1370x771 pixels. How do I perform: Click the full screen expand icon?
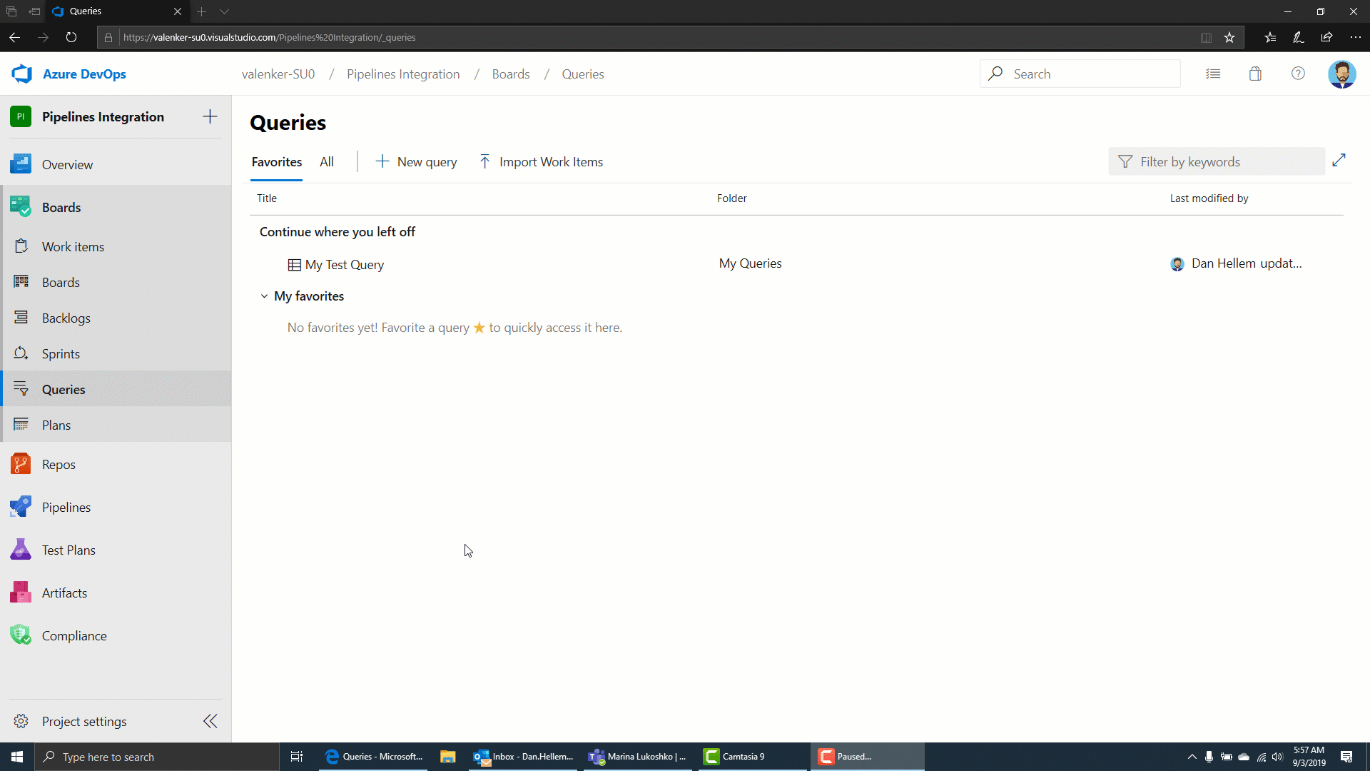pos(1339,160)
